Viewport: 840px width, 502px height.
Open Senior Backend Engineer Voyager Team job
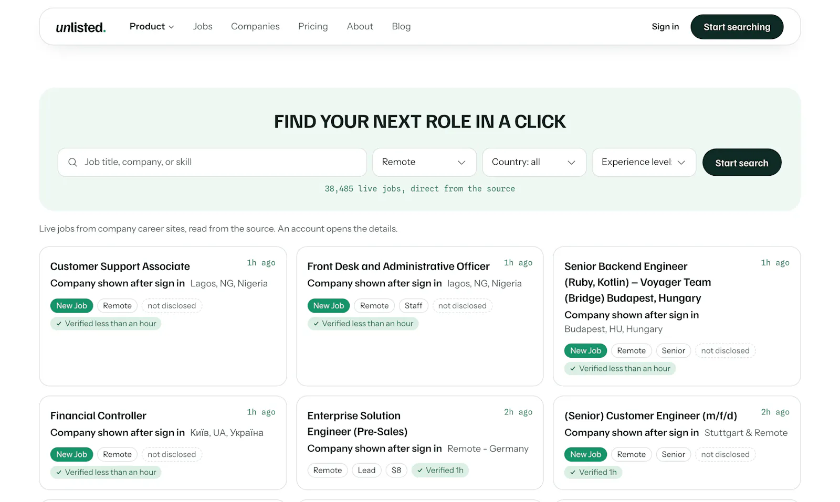pyautogui.click(x=637, y=282)
